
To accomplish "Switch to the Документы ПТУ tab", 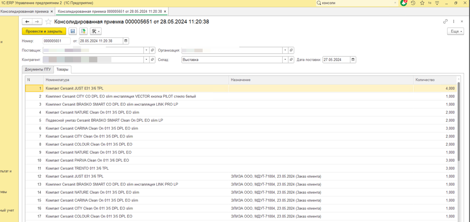I will click(38, 69).
